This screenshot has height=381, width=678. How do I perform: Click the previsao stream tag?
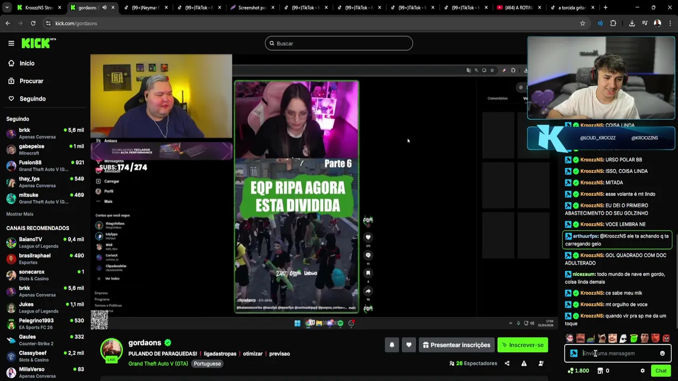click(279, 354)
